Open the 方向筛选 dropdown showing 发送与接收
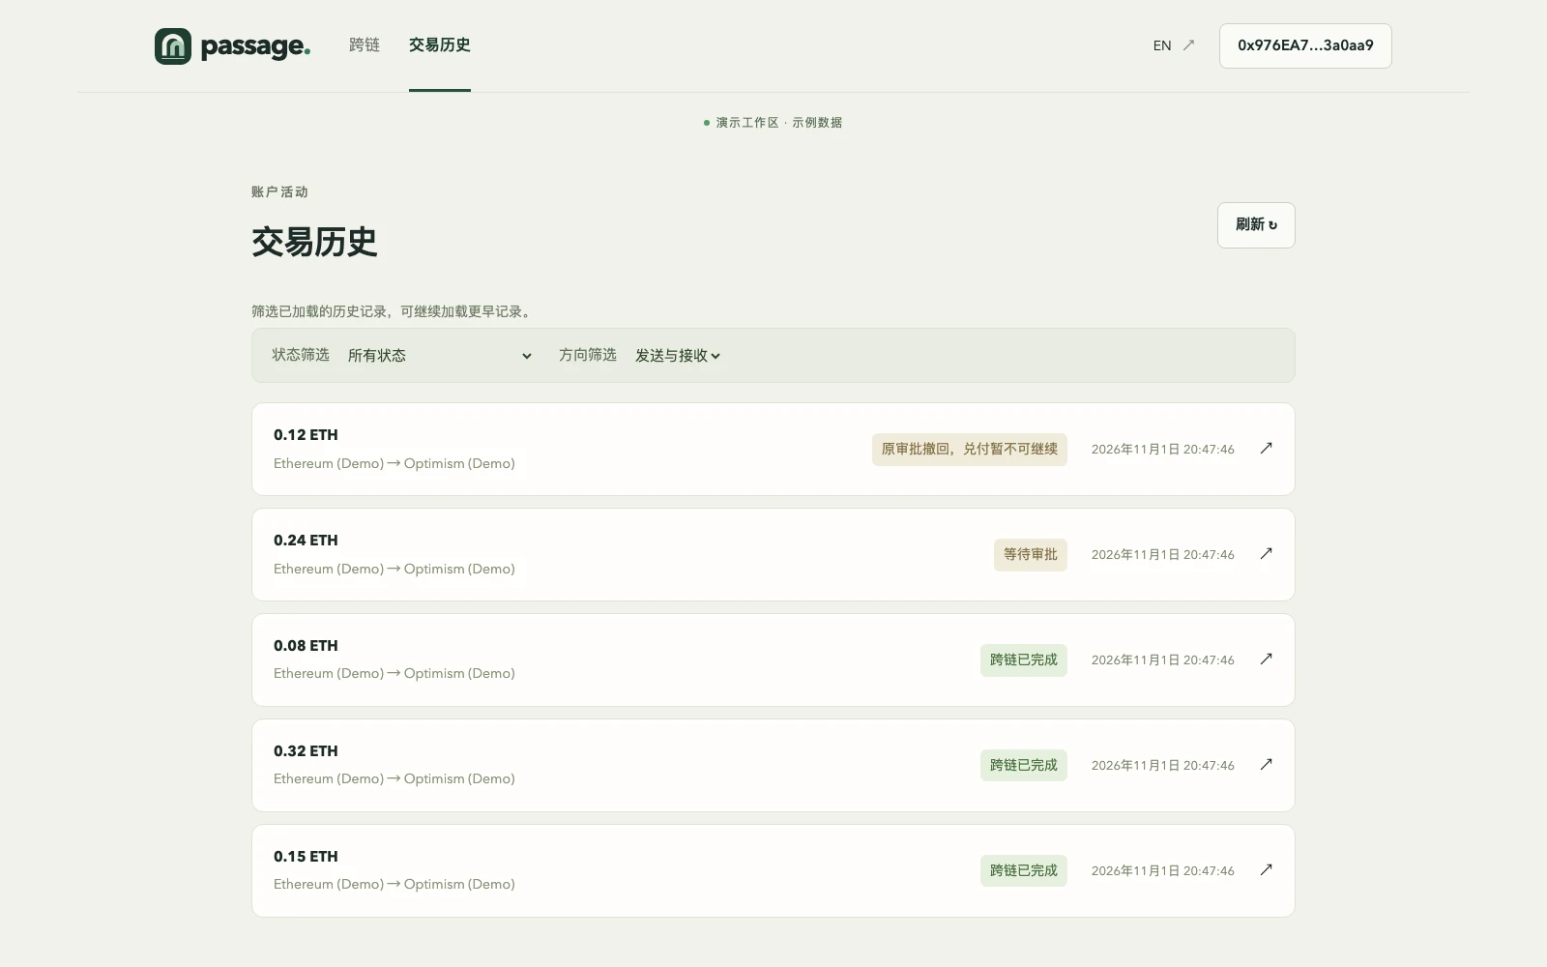Viewport: 1547px width, 967px height. [678, 356]
